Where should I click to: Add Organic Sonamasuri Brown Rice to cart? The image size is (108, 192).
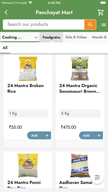91,135
